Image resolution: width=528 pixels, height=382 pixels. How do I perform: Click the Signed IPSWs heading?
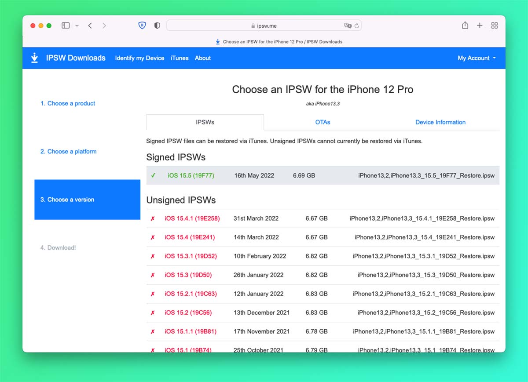point(176,157)
